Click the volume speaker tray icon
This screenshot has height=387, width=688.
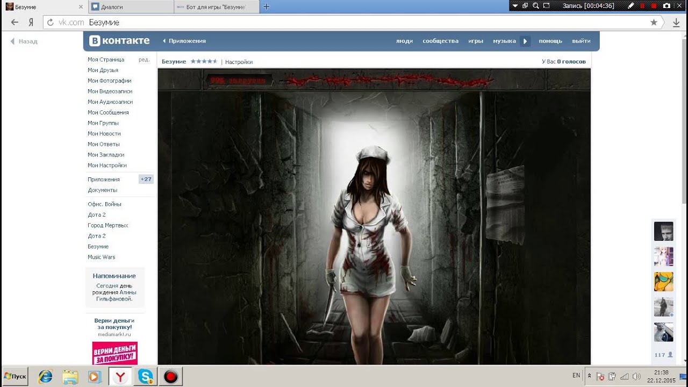click(636, 376)
